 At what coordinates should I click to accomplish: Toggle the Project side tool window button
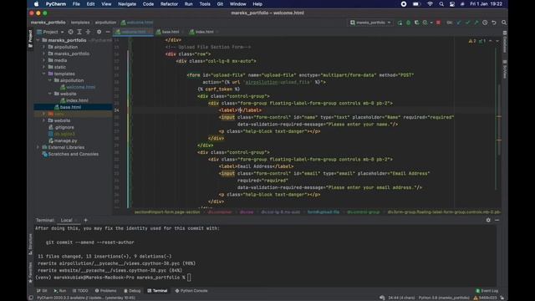[x=30, y=38]
